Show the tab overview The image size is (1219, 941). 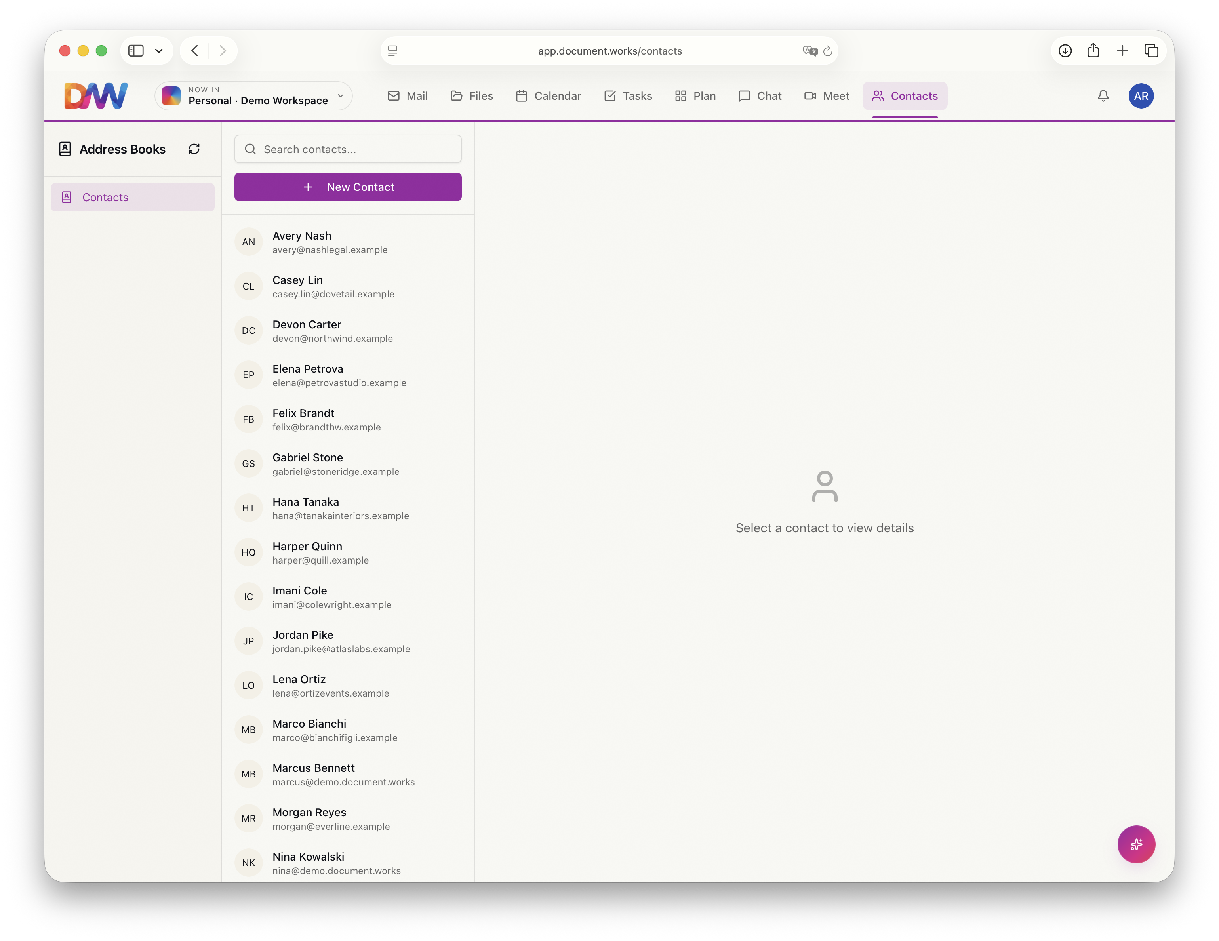click(x=1151, y=51)
